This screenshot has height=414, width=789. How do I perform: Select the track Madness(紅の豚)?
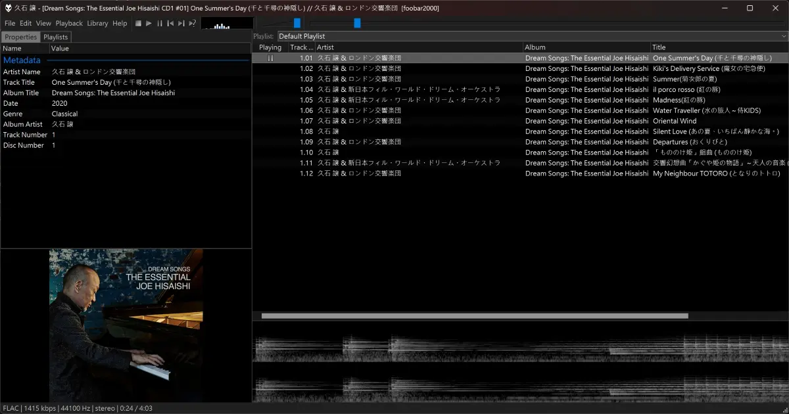pos(521,100)
